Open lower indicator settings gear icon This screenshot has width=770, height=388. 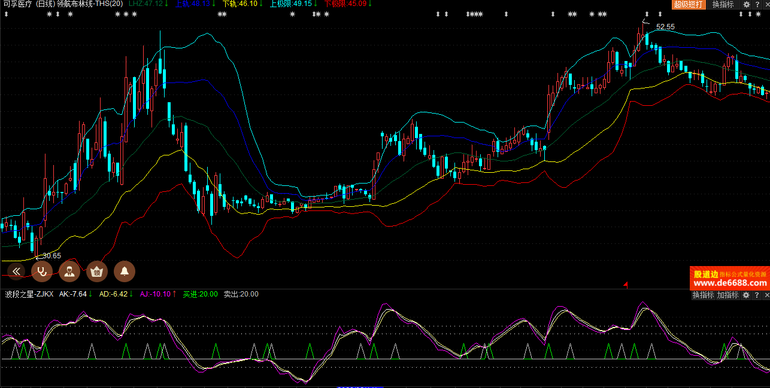746,295
